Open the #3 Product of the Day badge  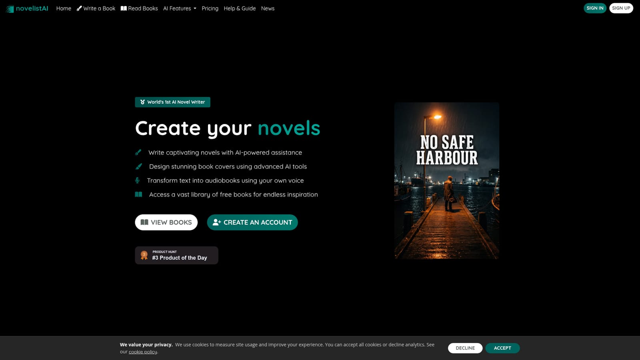pos(176,255)
